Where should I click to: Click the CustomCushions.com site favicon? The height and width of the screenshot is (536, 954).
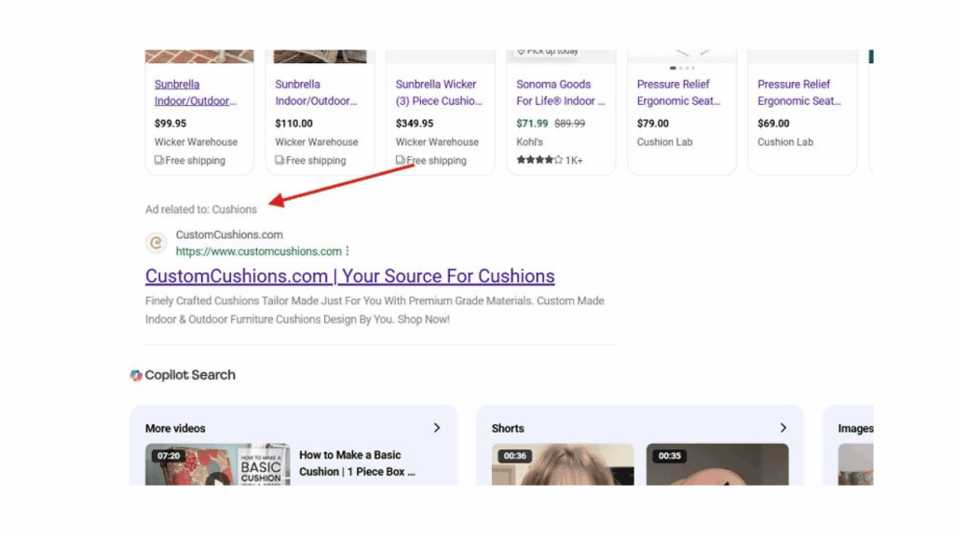(x=157, y=243)
